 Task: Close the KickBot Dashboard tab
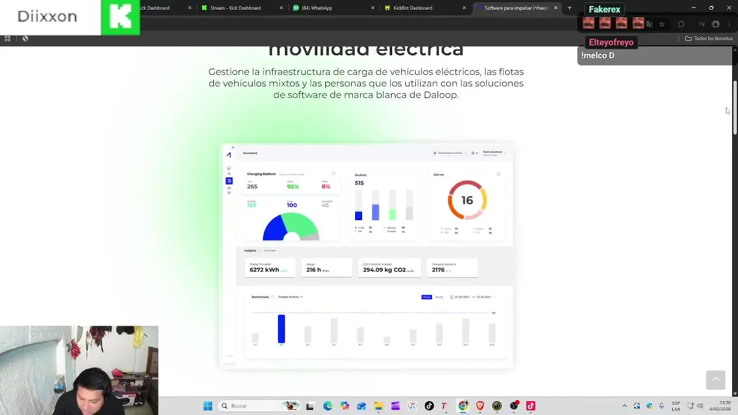464,8
